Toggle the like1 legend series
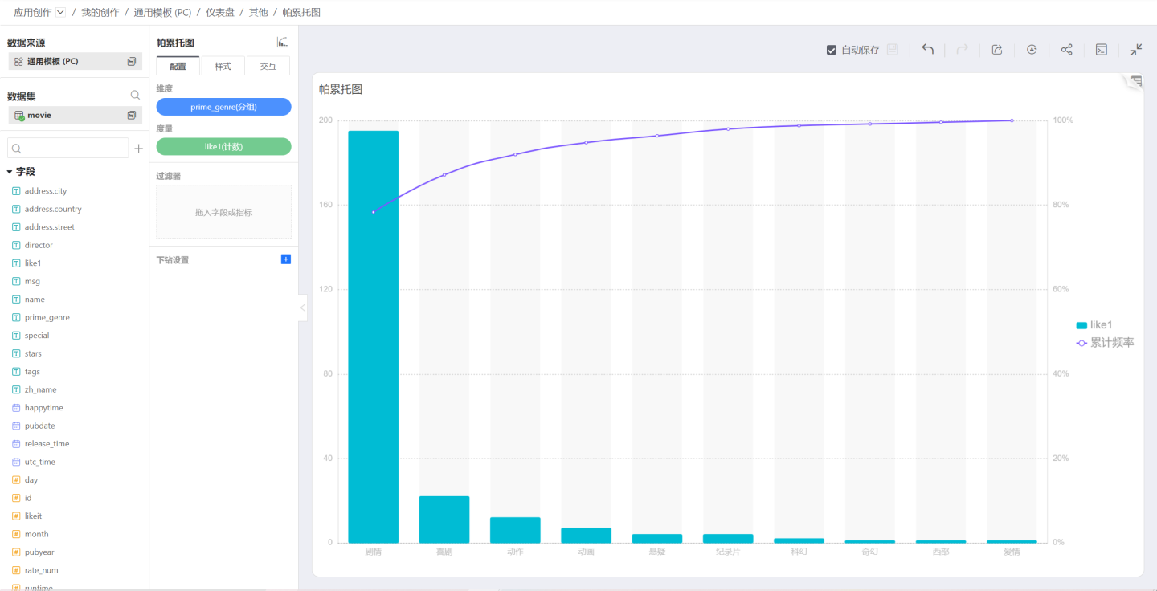Viewport: 1157px width, 591px height. tap(1094, 325)
